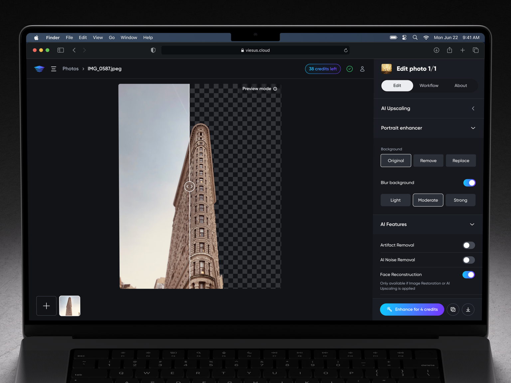Viewport: 511px width, 383px height.
Task: Click the before/after comparison slider handle
Action: tap(189, 187)
